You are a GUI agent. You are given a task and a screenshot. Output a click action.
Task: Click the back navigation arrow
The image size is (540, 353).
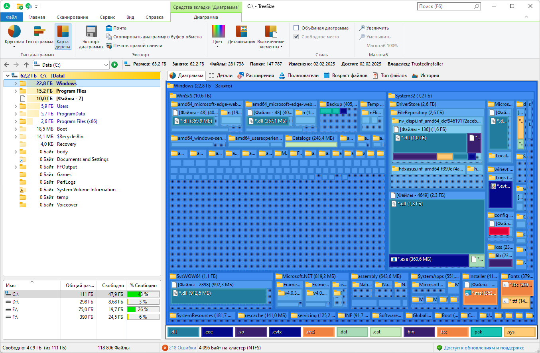coord(6,65)
